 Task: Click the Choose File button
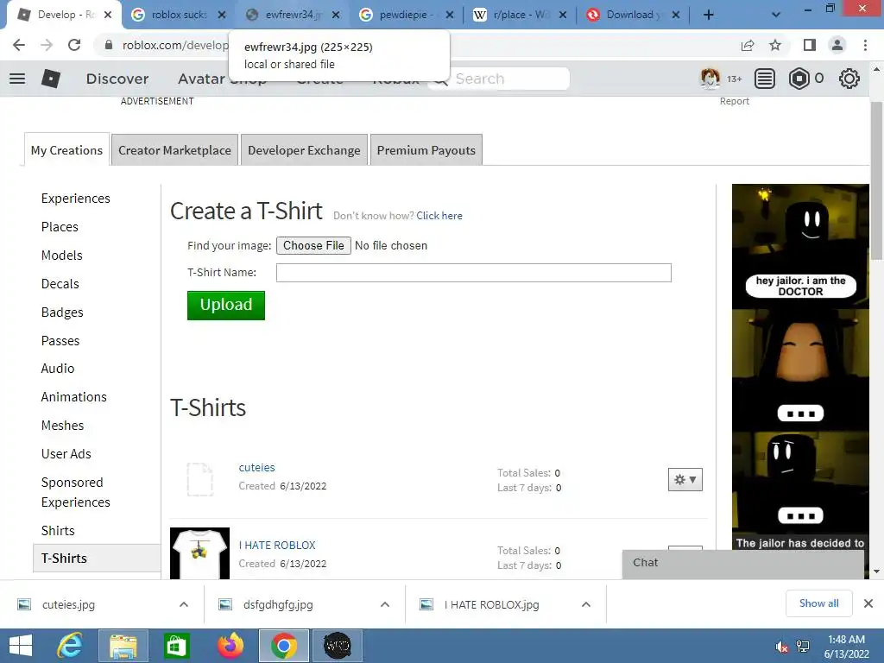(313, 246)
